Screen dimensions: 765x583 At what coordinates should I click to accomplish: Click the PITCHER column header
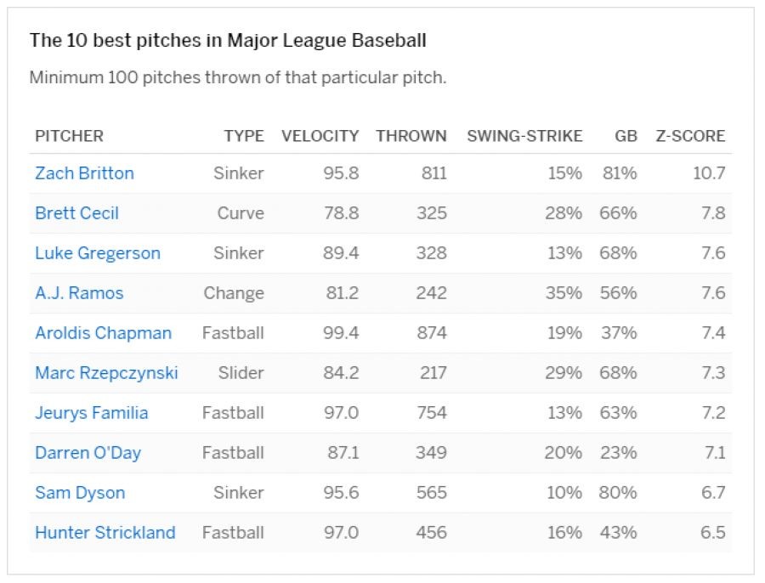(69, 136)
